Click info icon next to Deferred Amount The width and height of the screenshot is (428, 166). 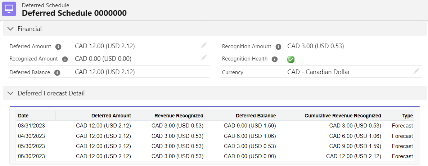(58, 47)
